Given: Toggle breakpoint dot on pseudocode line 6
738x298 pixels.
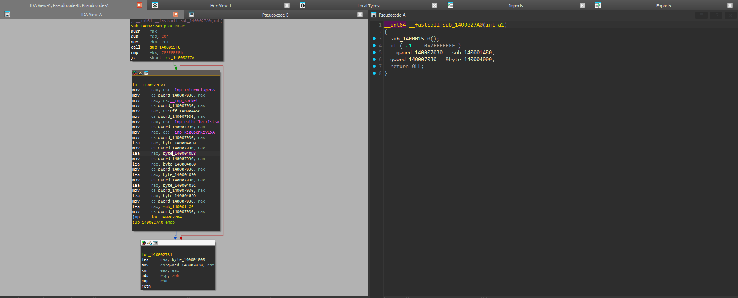Looking at the screenshot, I should [x=374, y=59].
